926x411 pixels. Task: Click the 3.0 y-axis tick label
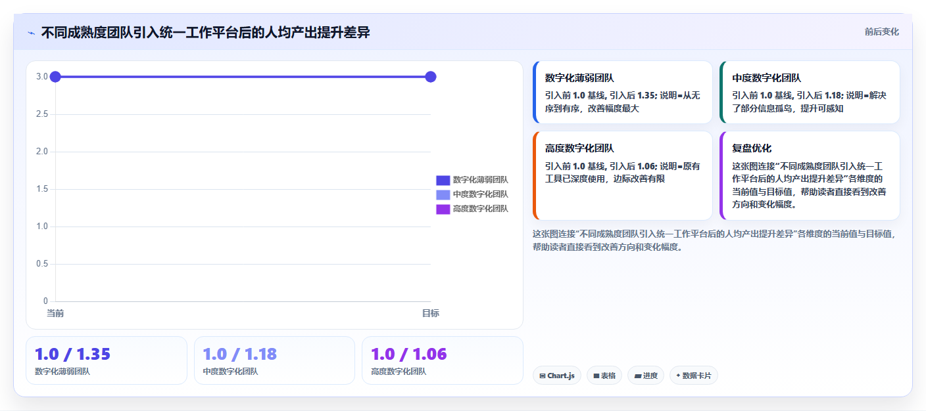click(42, 77)
